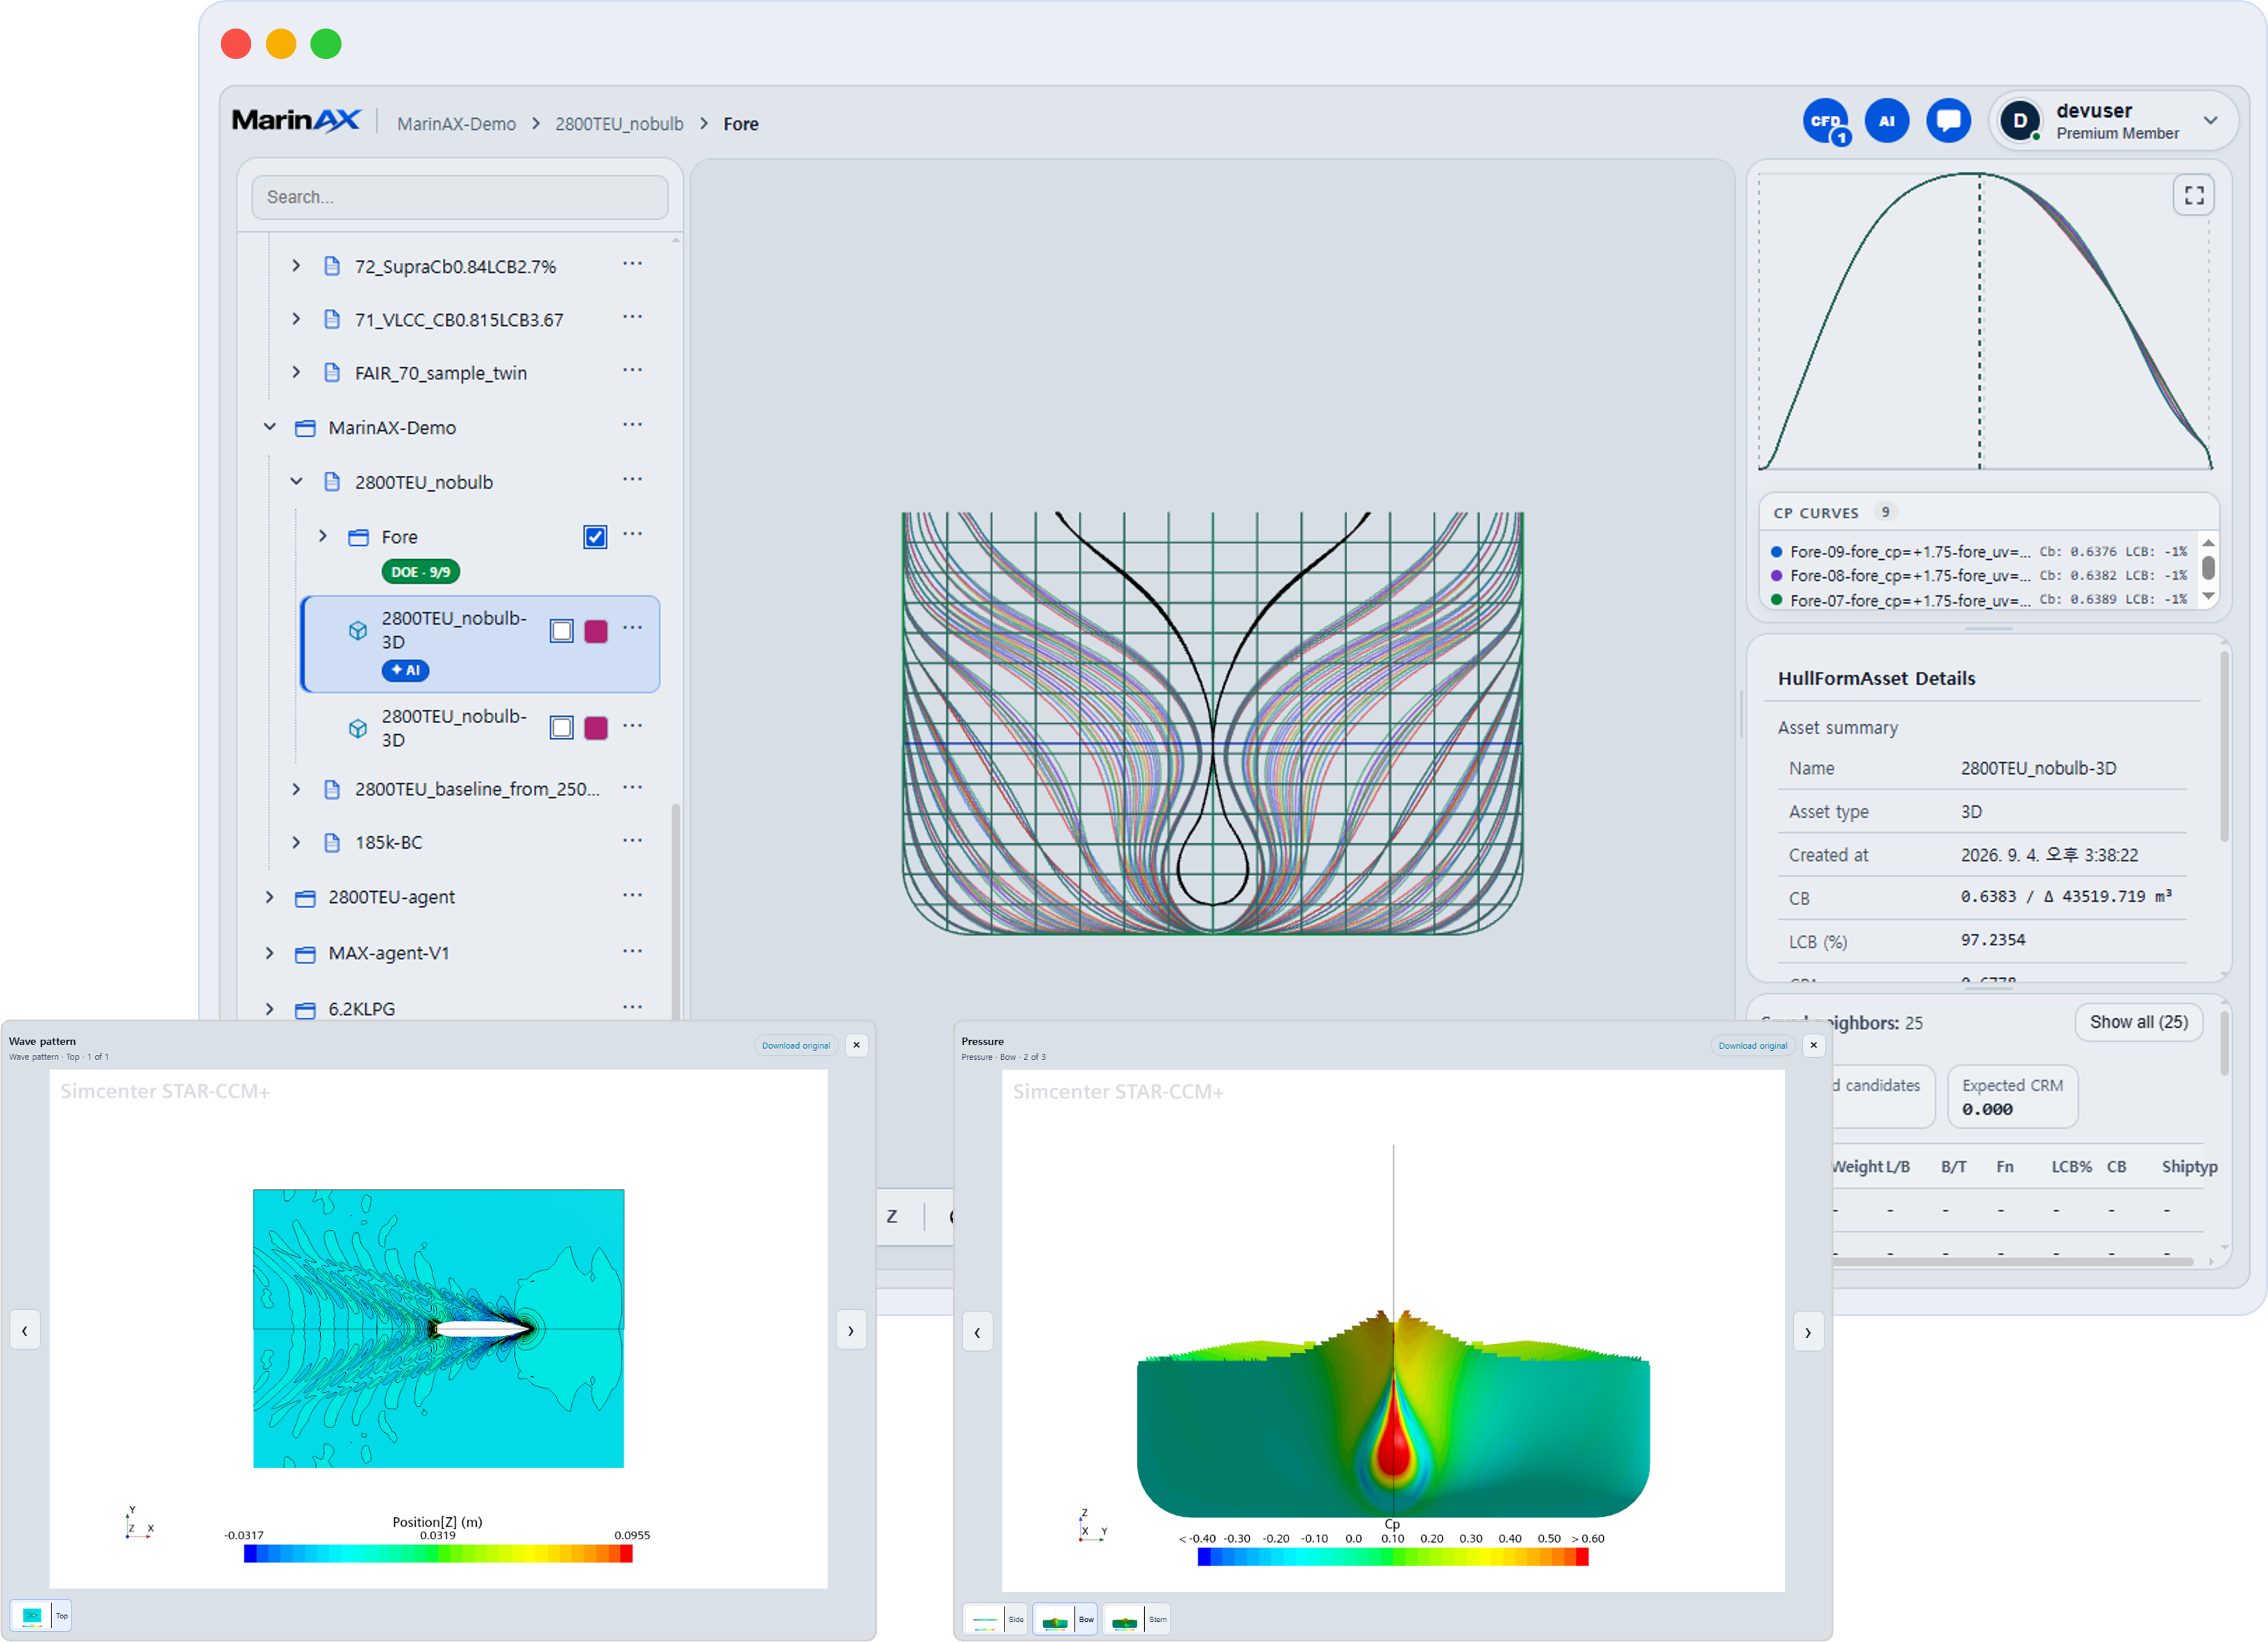
Task: Open more options for 185k-BC
Action: (632, 840)
